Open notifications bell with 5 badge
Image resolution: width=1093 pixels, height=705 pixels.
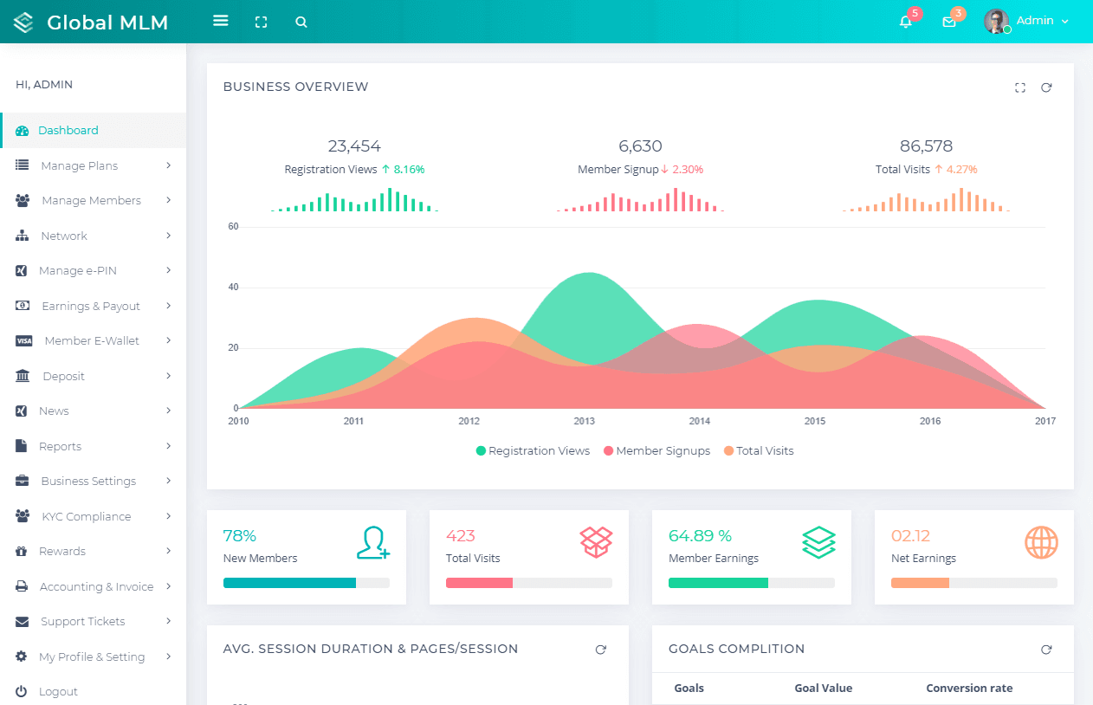pos(906,22)
